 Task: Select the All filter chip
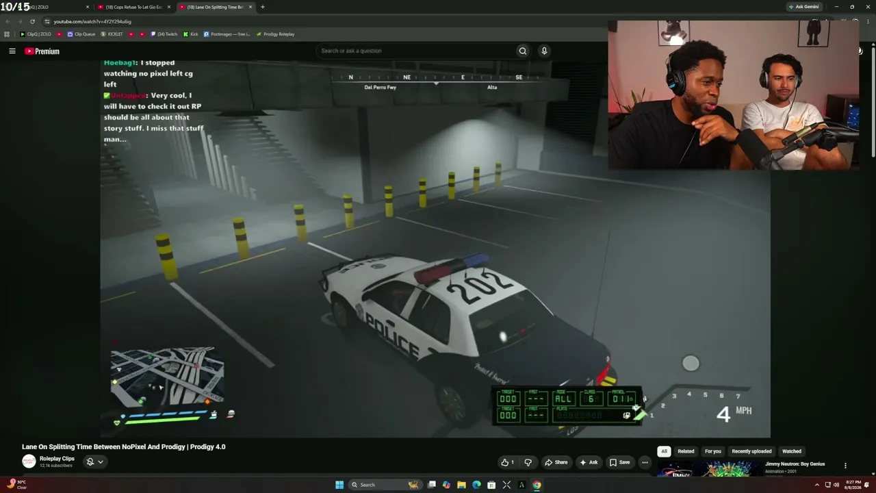tap(664, 451)
